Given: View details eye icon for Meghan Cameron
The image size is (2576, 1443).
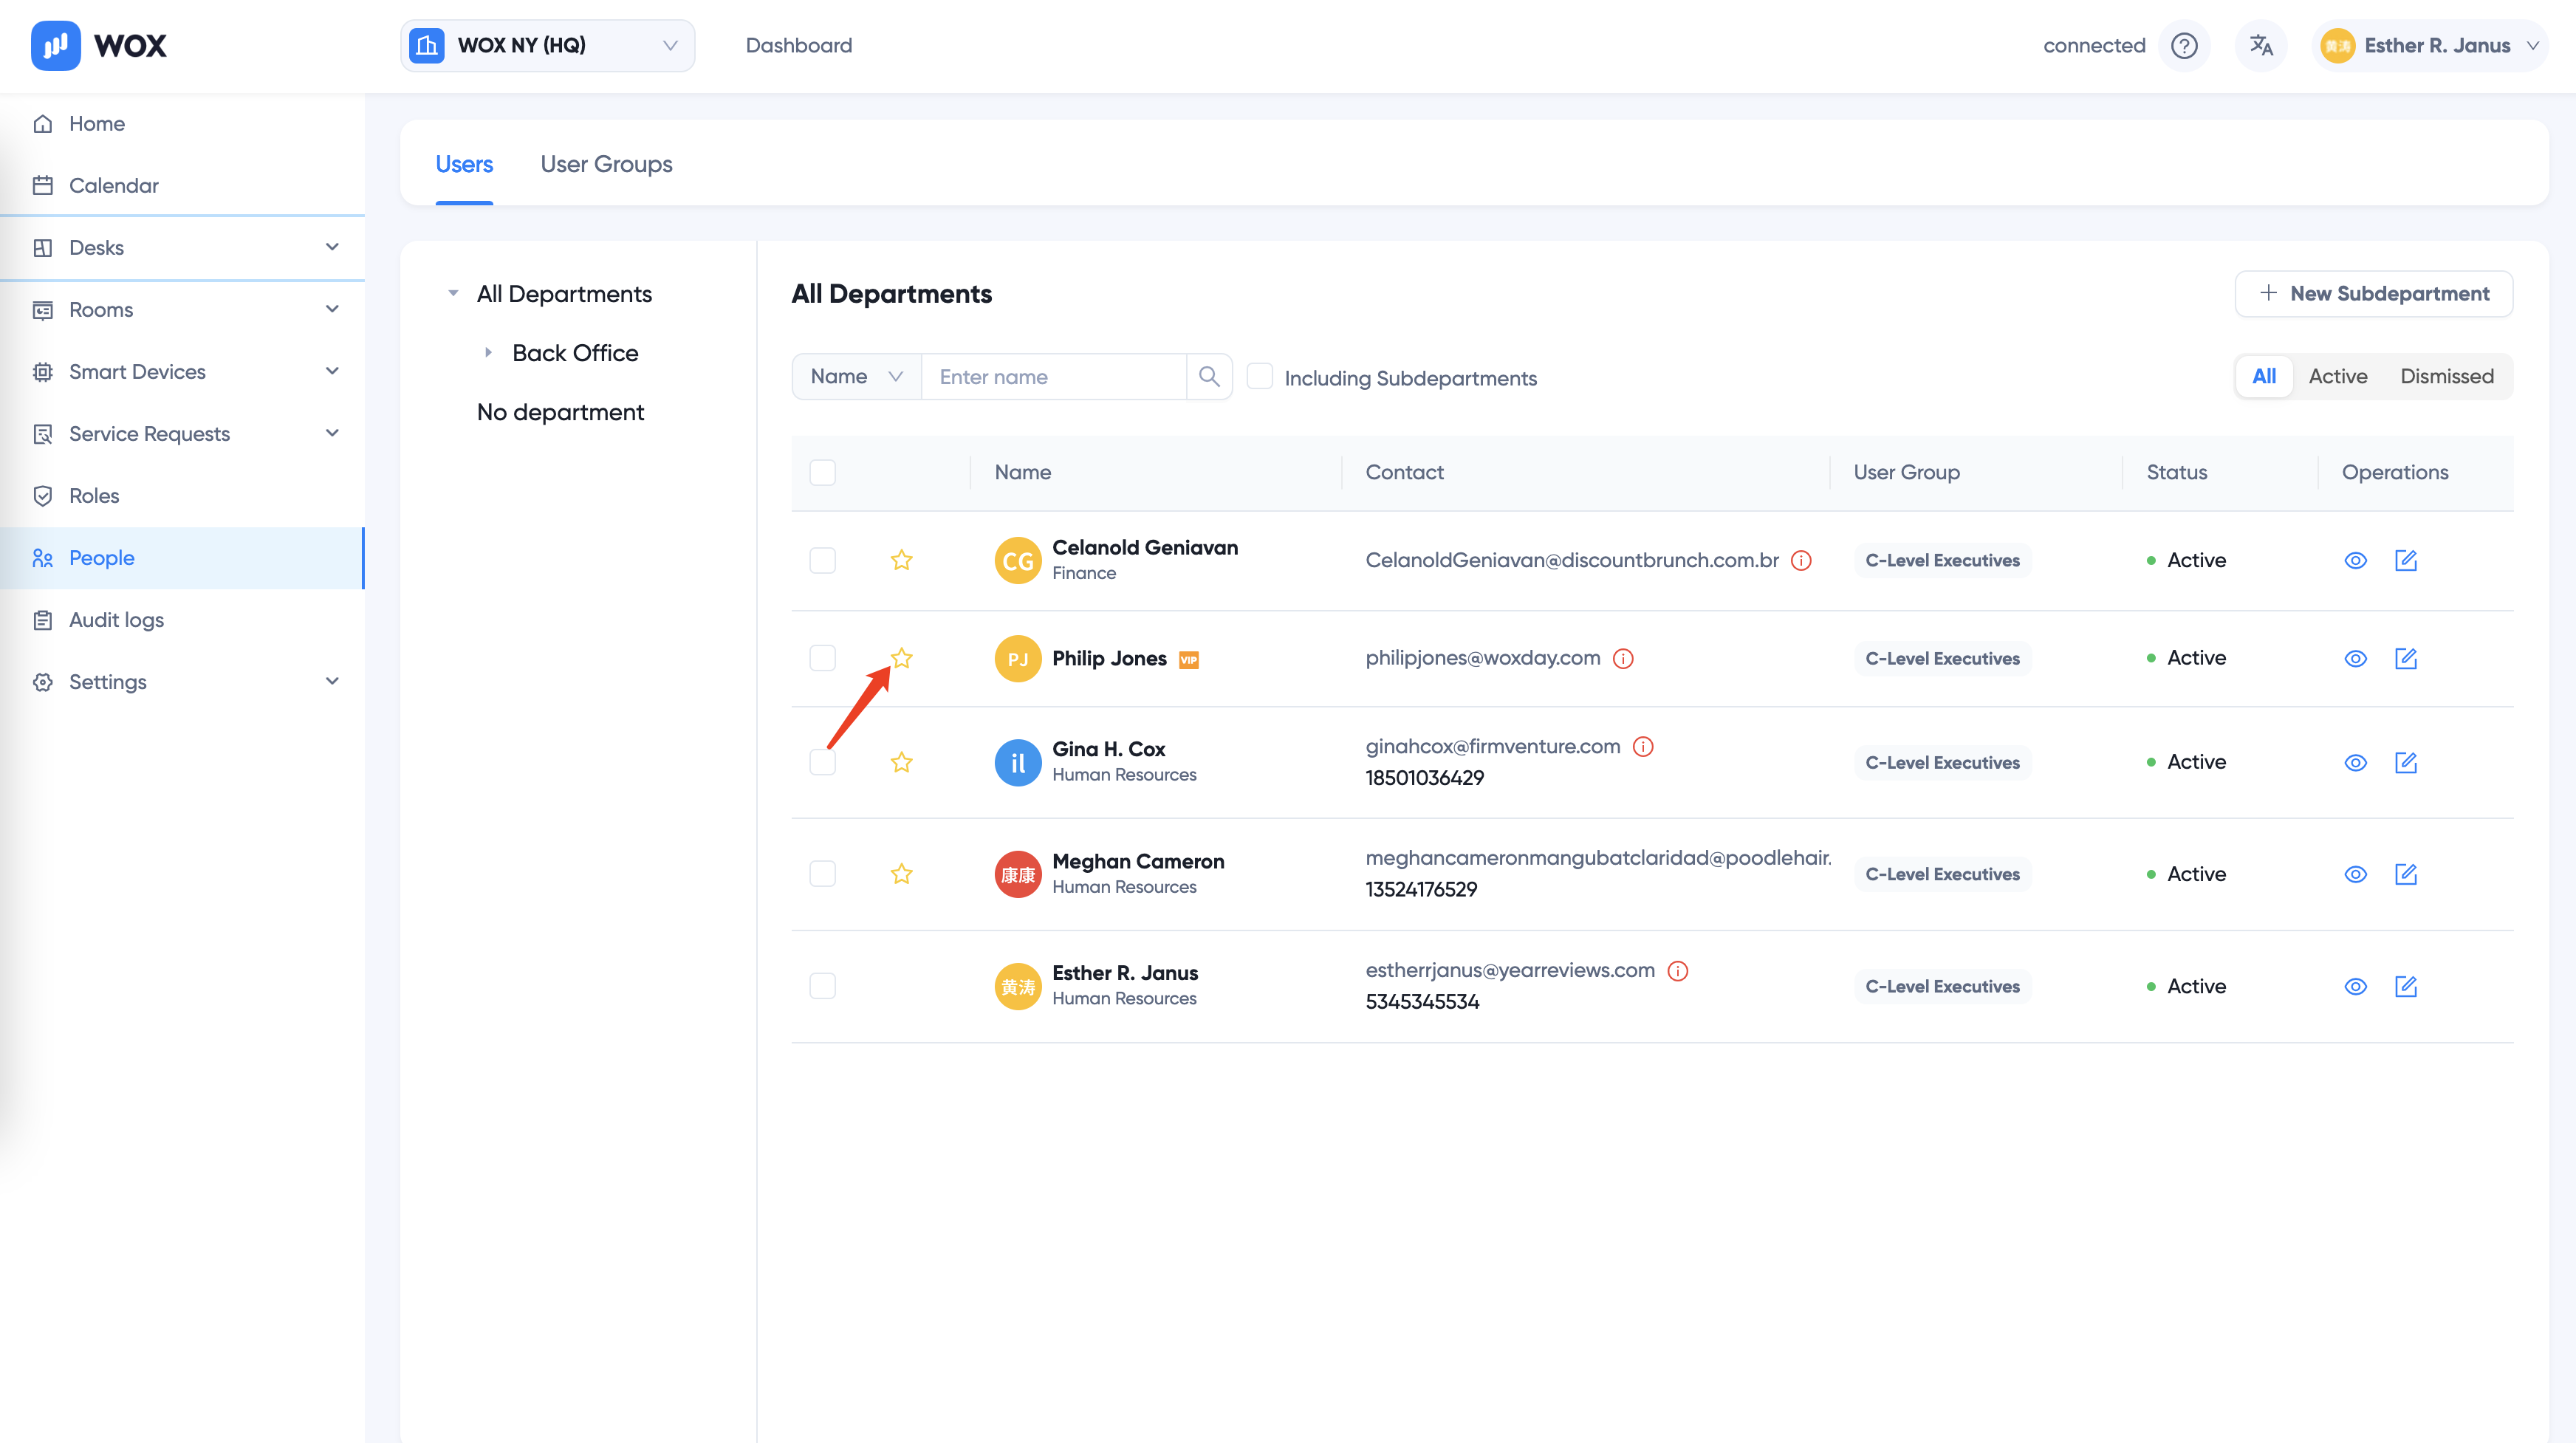Looking at the screenshot, I should (x=2356, y=874).
